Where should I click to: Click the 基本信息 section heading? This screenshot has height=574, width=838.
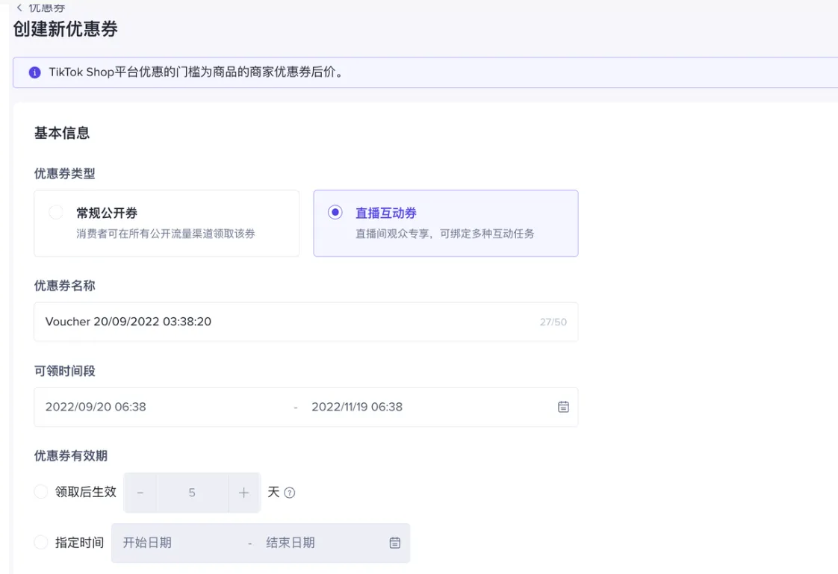(x=62, y=133)
